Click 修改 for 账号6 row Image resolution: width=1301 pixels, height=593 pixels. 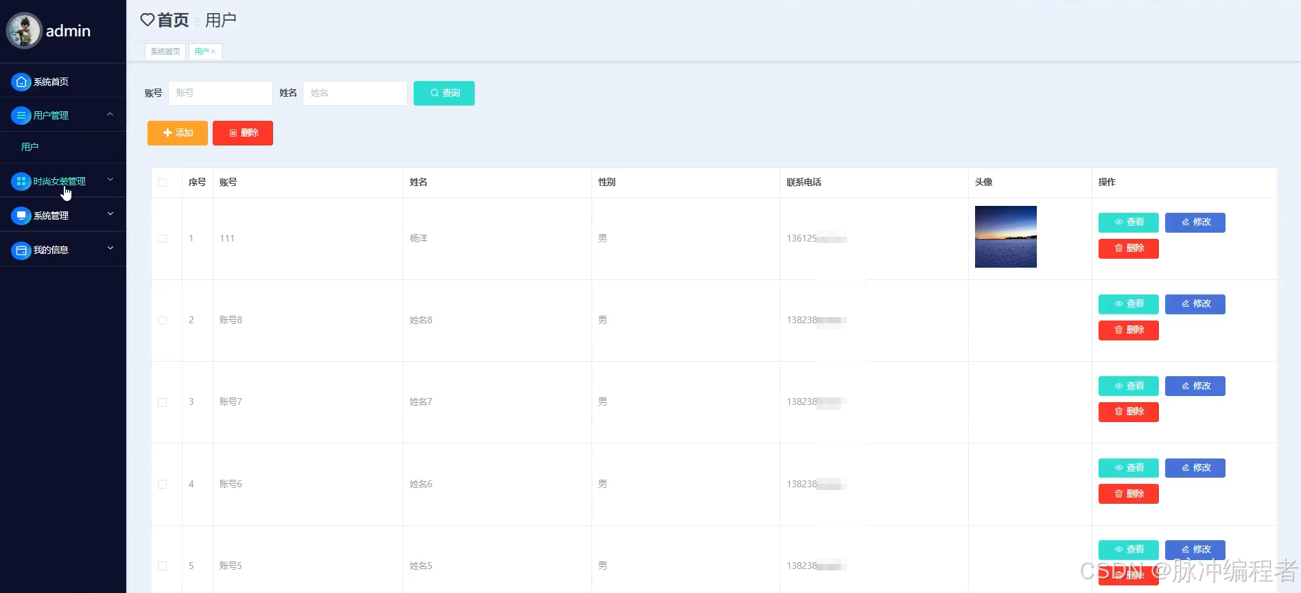1195,468
